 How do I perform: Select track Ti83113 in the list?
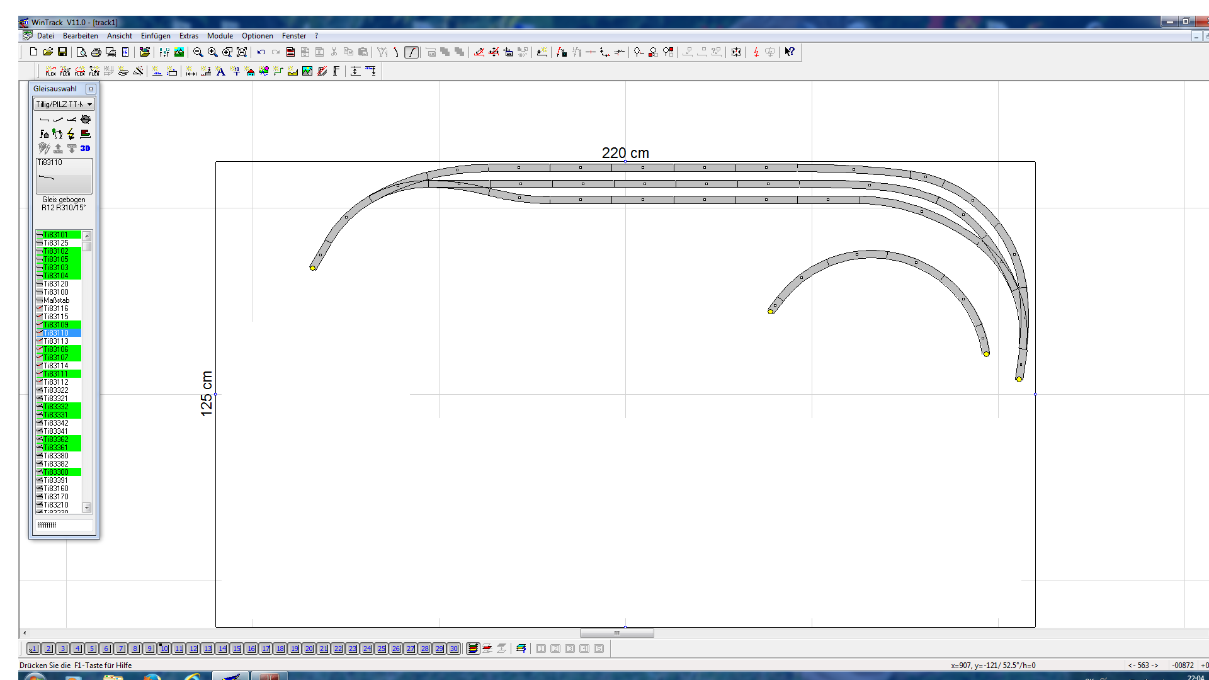[56, 341]
